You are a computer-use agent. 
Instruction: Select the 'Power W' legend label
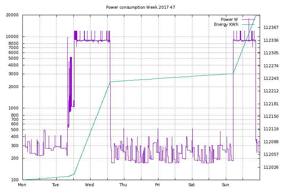point(229,19)
